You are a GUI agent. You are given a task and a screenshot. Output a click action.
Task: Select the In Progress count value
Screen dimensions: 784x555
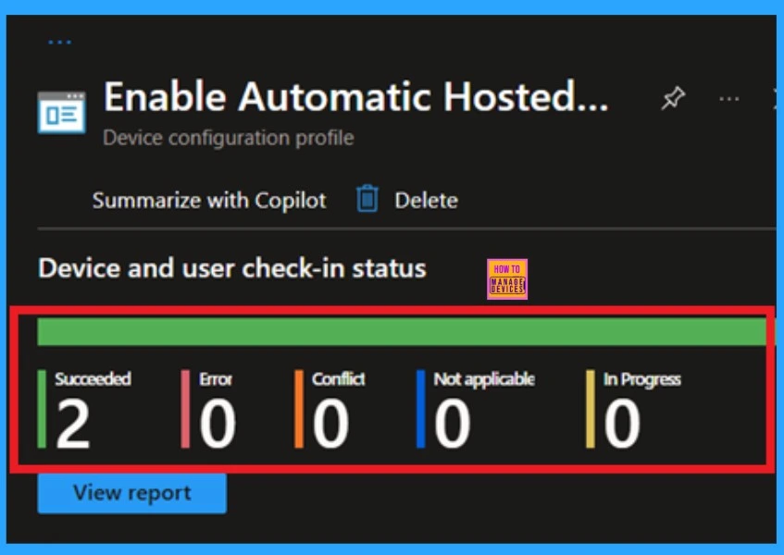[x=622, y=425]
